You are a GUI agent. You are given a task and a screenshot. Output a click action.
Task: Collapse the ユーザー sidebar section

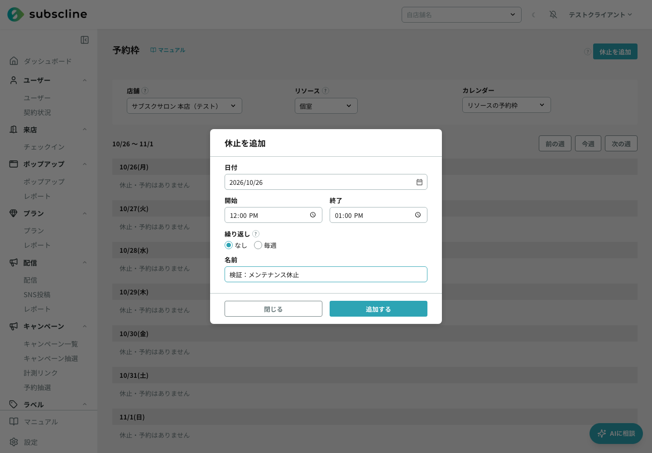pos(85,80)
